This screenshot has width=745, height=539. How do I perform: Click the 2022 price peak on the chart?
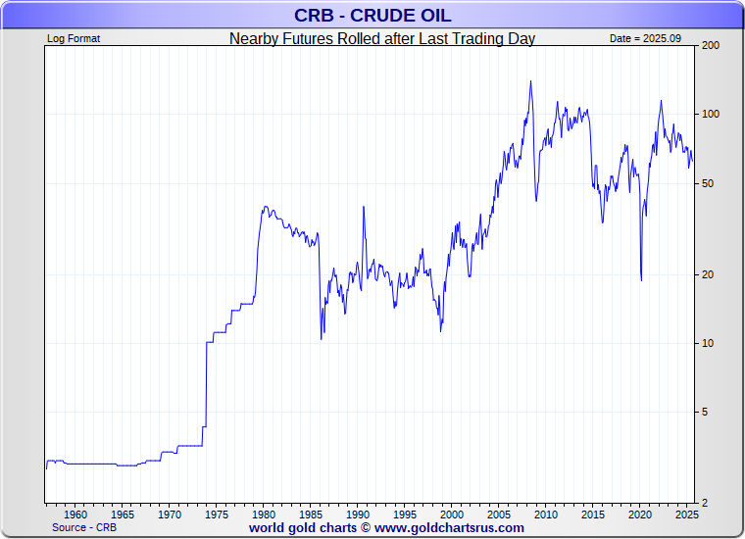(661, 101)
